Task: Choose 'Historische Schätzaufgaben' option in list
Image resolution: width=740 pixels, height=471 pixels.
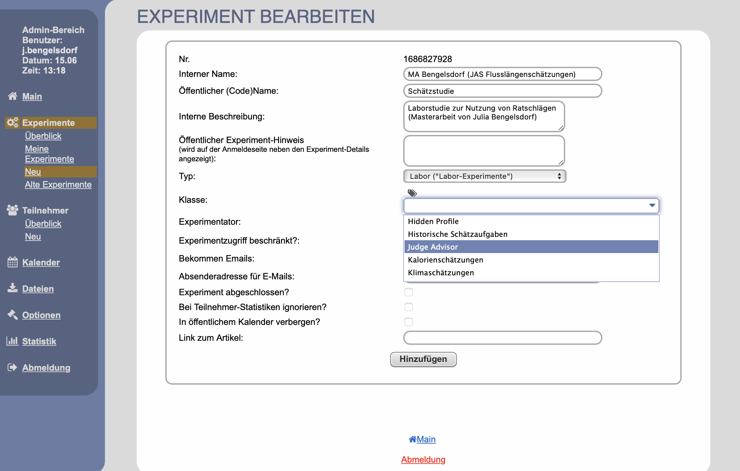Action: click(x=458, y=234)
